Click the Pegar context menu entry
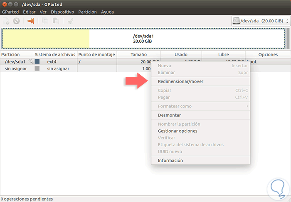 (201, 97)
